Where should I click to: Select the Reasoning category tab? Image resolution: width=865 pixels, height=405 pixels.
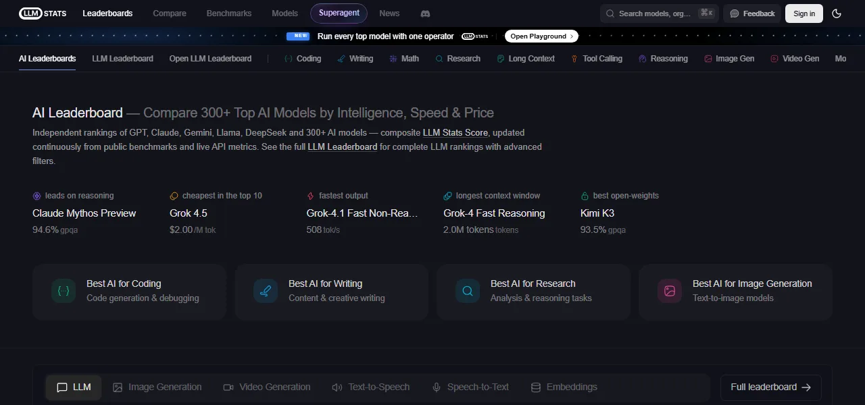pos(664,59)
